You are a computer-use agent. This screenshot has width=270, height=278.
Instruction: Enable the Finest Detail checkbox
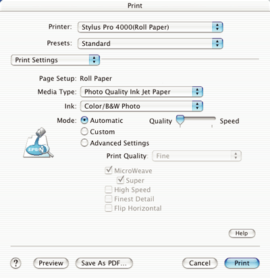tap(109, 199)
